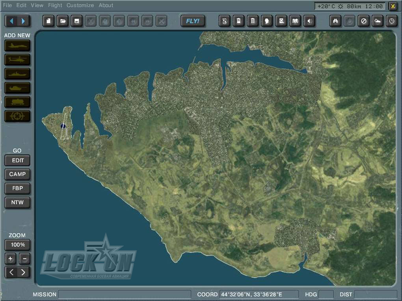The image size is (402, 301).
Task: Open the encyclopedia book icon
Action: tap(295, 21)
